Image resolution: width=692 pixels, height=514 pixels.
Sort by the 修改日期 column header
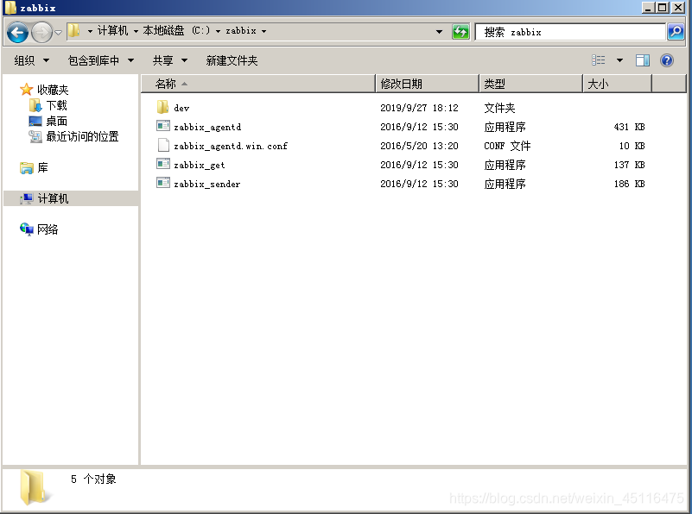click(427, 84)
